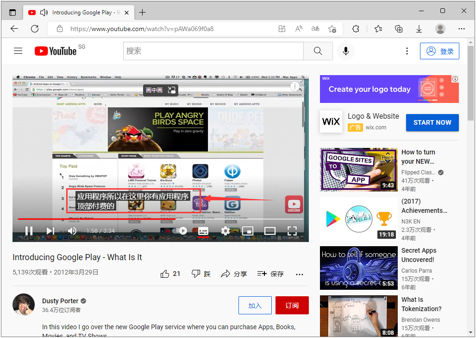Screen dimensions: 476x338
Task: Click the 画中画 picture-in-picture button
Action: point(160,90)
